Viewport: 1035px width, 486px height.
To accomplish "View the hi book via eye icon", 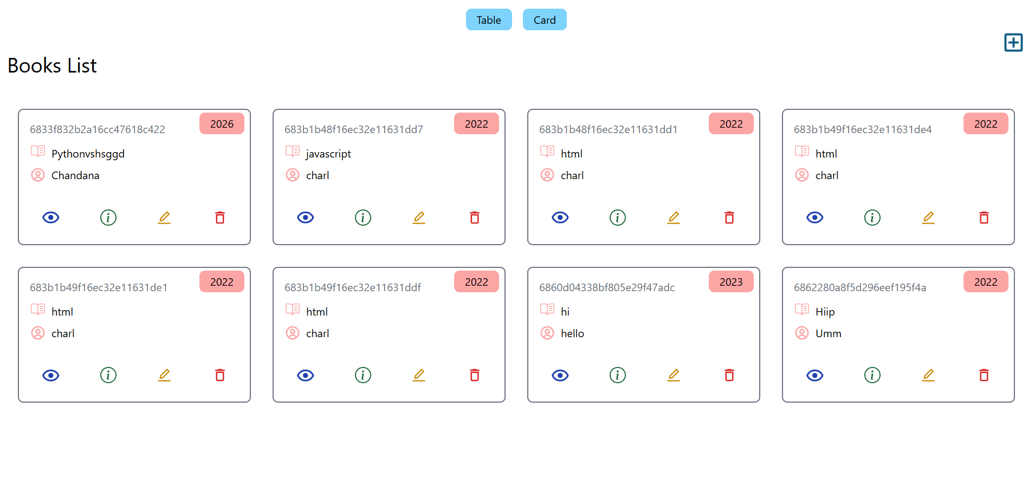I will click(x=560, y=375).
